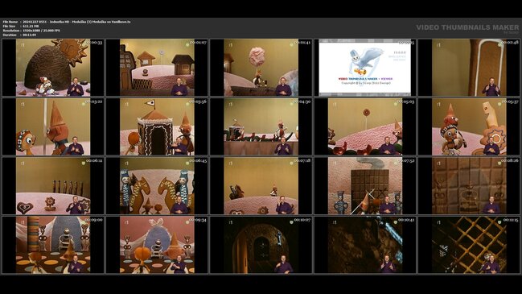
Task: Select the thumbnail at timestamp 00:07:18
Action: click(261, 186)
